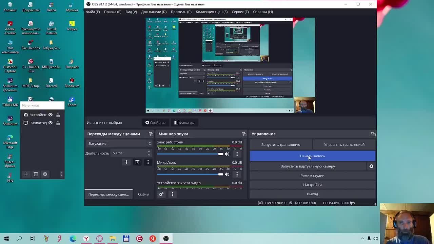Open the Файл (F) menu

[x=93, y=12]
